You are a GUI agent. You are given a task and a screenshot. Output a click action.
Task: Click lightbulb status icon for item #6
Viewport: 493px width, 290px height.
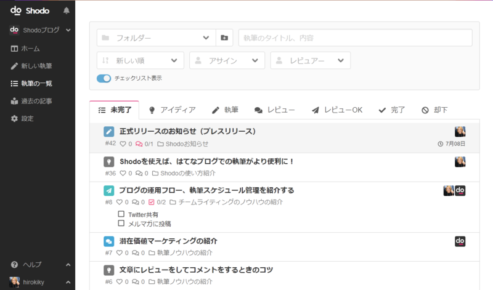pos(109,270)
